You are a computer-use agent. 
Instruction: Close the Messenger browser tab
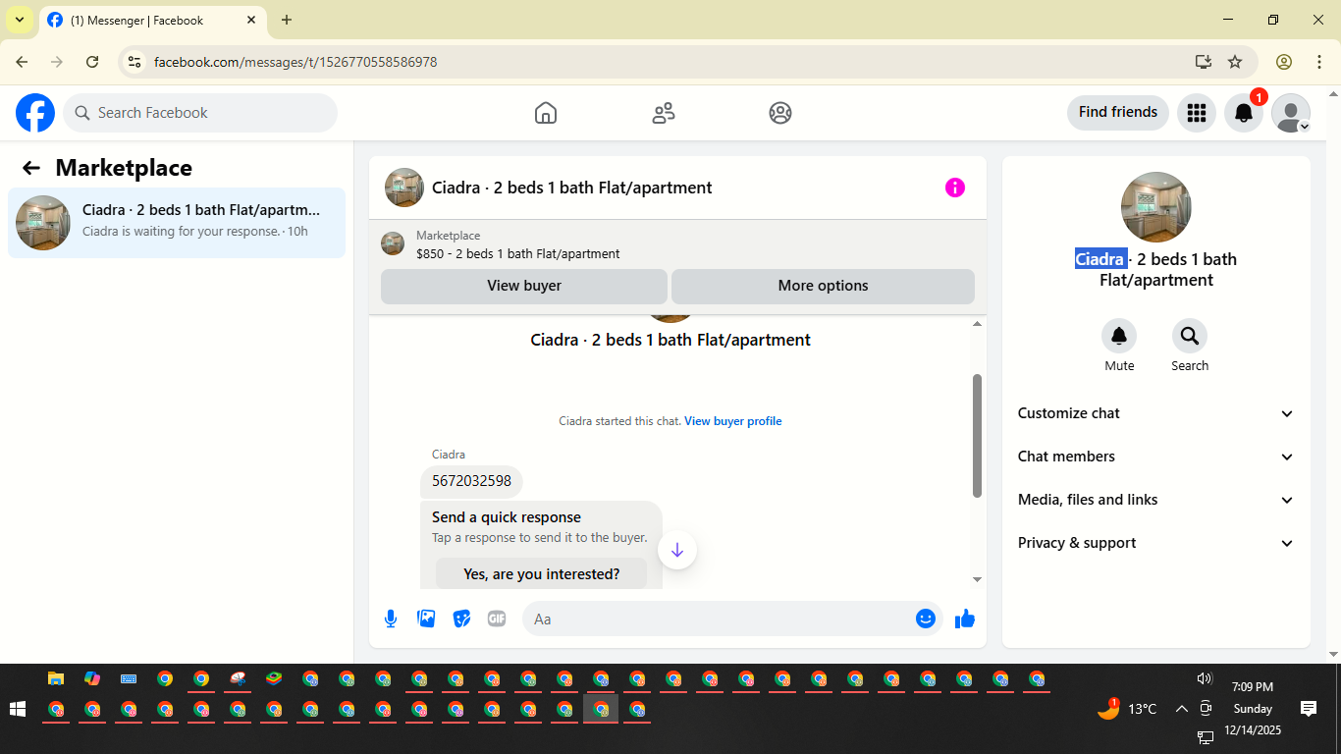(251, 20)
